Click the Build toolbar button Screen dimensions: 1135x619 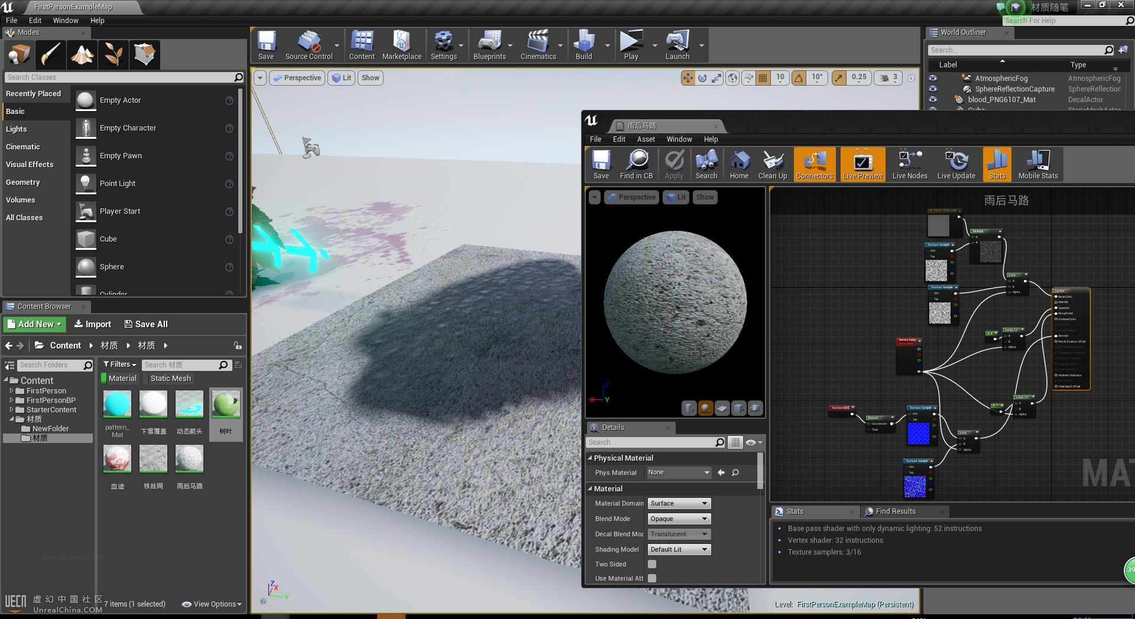[584, 45]
